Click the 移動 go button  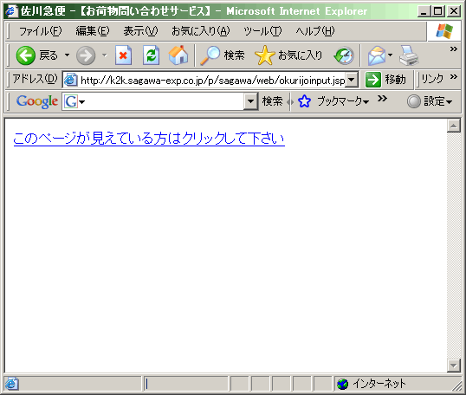click(386, 80)
